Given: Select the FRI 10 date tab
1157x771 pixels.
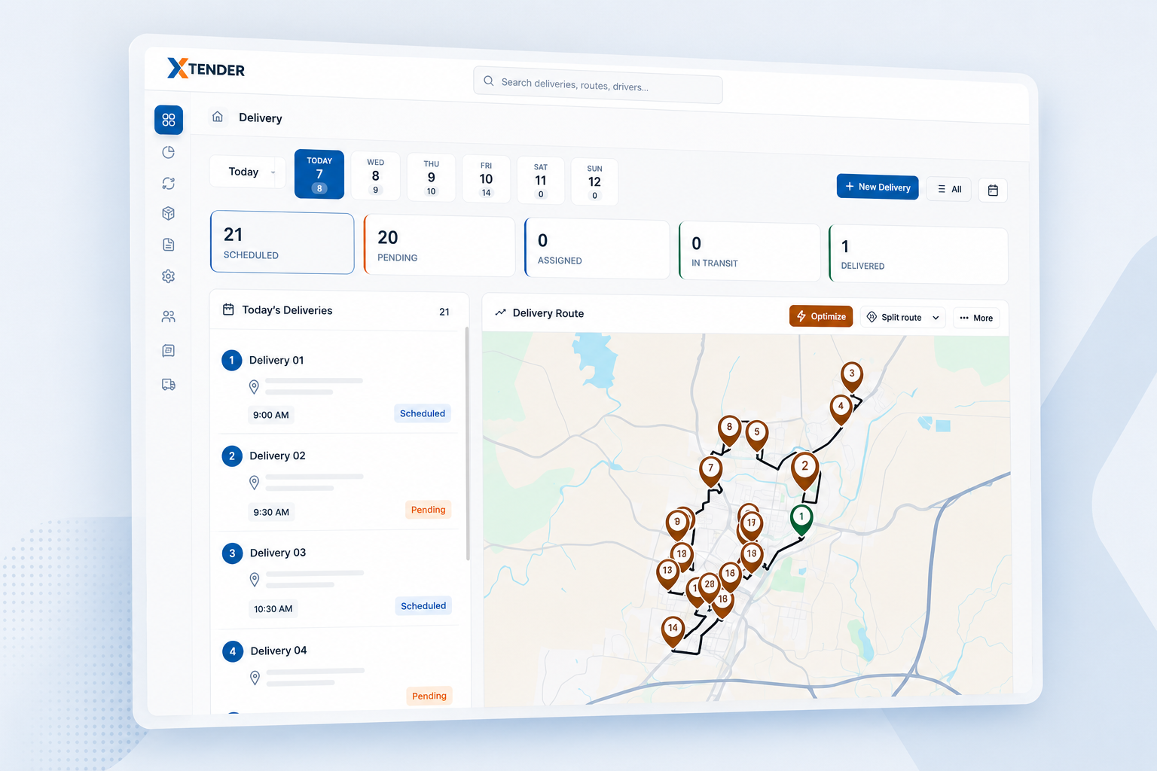Looking at the screenshot, I should point(486,179).
